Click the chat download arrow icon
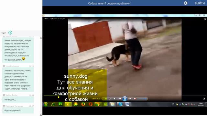The height and width of the screenshot is (116, 207). pos(10,33)
